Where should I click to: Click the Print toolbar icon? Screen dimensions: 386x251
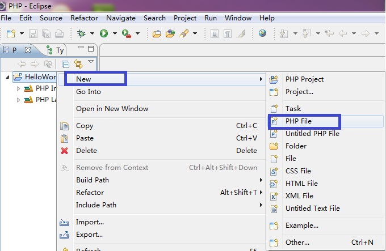pos(59,33)
